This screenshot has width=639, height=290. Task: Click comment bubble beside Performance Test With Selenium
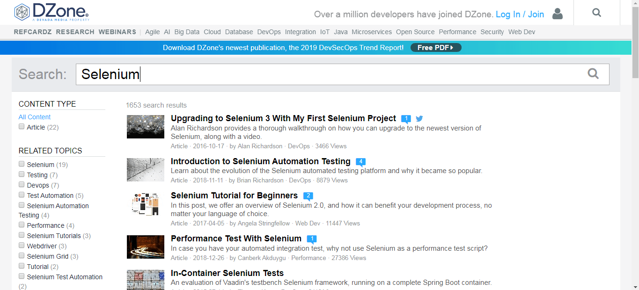[311, 239]
